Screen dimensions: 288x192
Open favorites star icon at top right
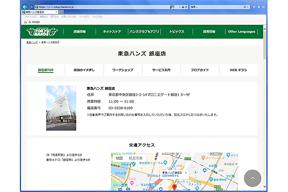(259, 7)
